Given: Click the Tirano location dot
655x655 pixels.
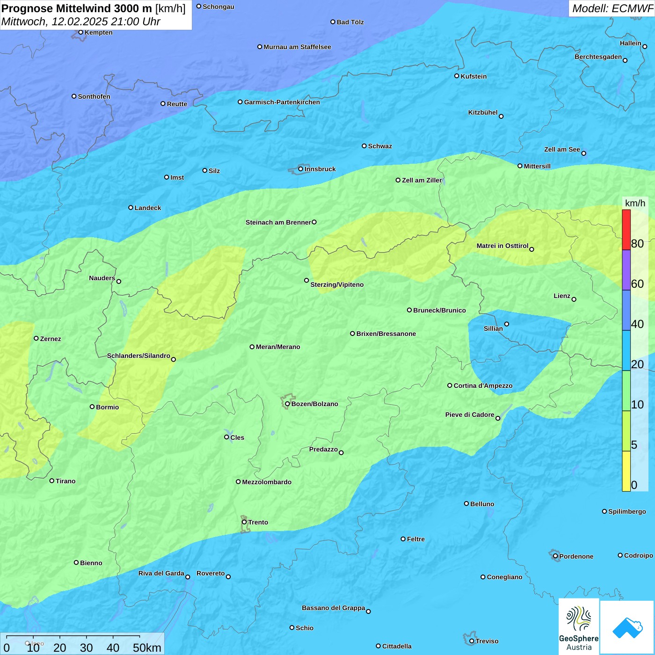Looking at the screenshot, I should click(52, 480).
